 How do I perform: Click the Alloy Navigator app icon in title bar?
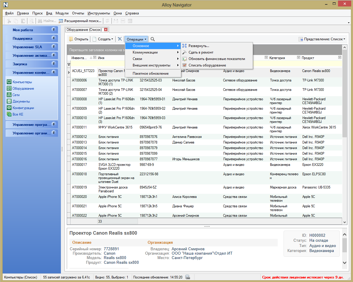(x=5, y=5)
